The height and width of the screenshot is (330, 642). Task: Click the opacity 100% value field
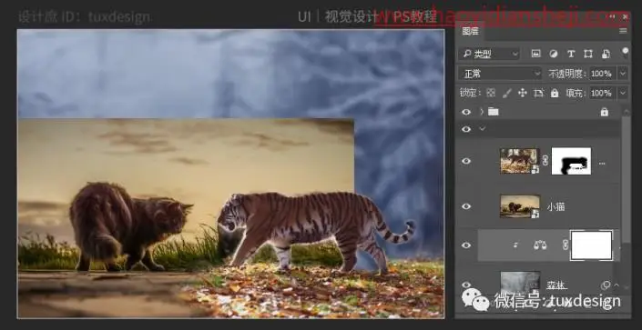(602, 74)
